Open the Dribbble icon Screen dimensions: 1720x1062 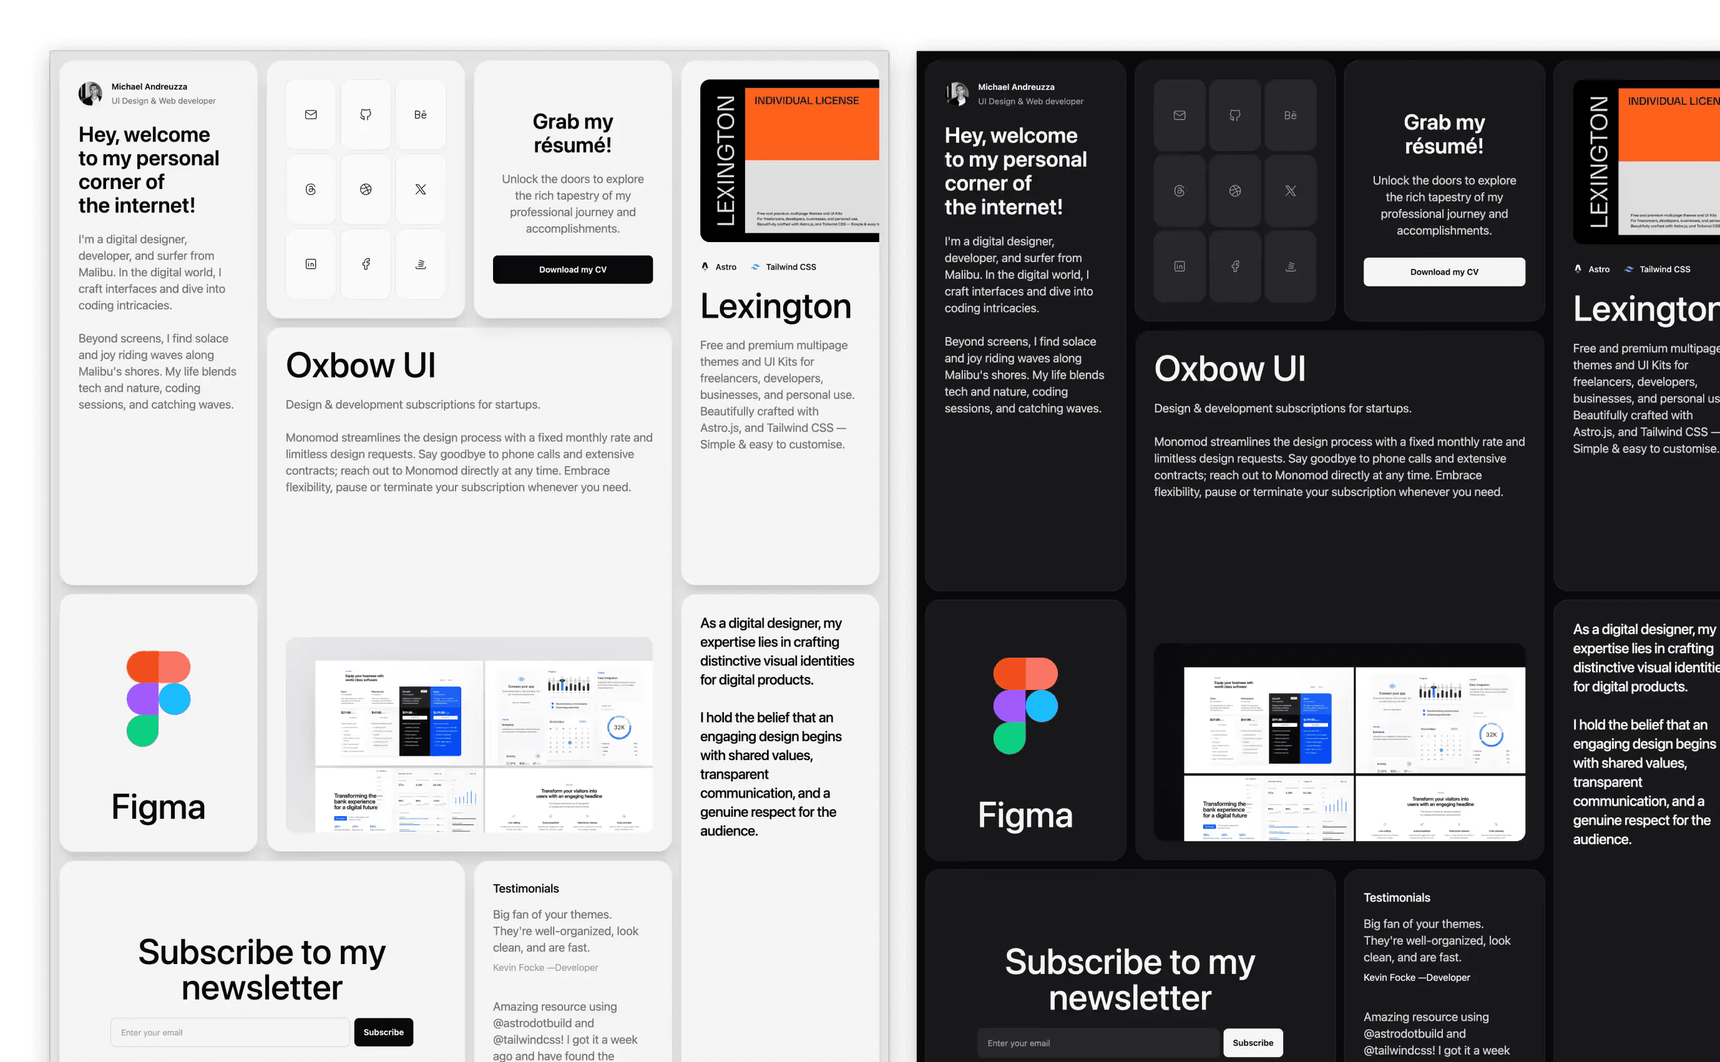pyautogui.click(x=365, y=190)
